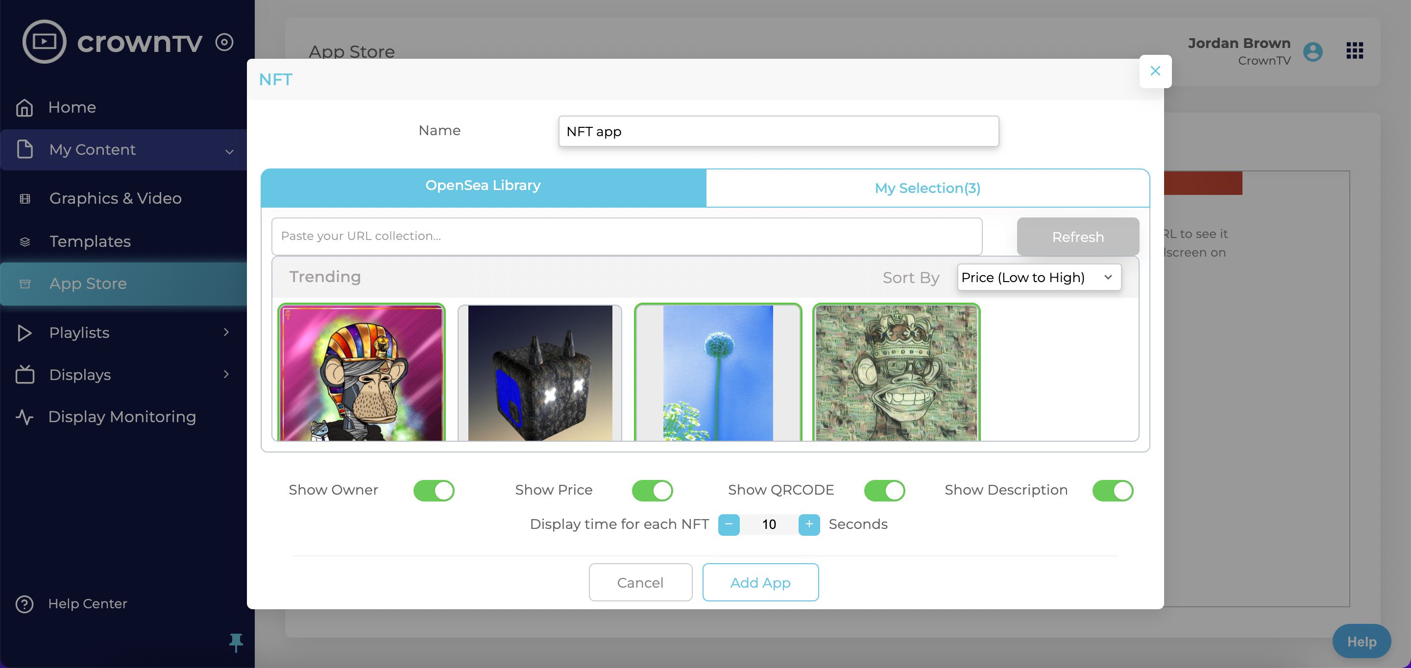Select the dark cube NFT thumbnail
Viewport: 1411px width, 668px height.
pyautogui.click(x=540, y=373)
